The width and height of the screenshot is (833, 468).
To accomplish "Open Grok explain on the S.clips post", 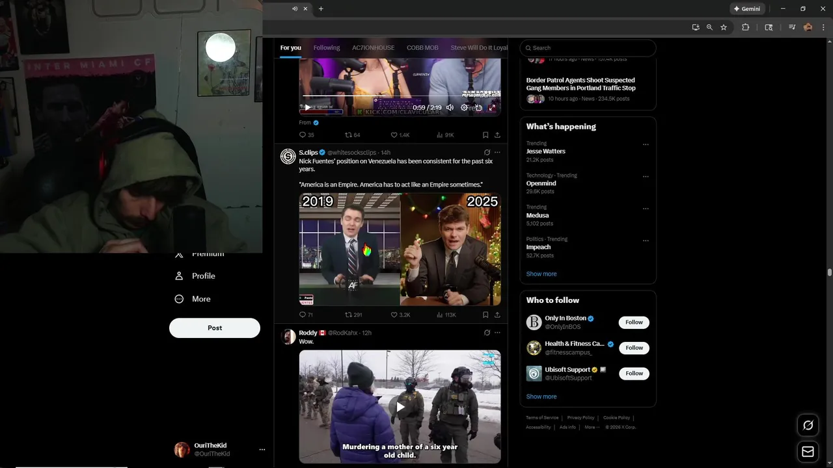I will point(487,153).
